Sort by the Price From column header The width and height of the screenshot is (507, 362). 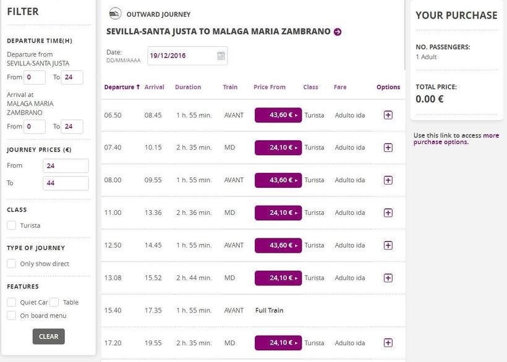coord(270,87)
